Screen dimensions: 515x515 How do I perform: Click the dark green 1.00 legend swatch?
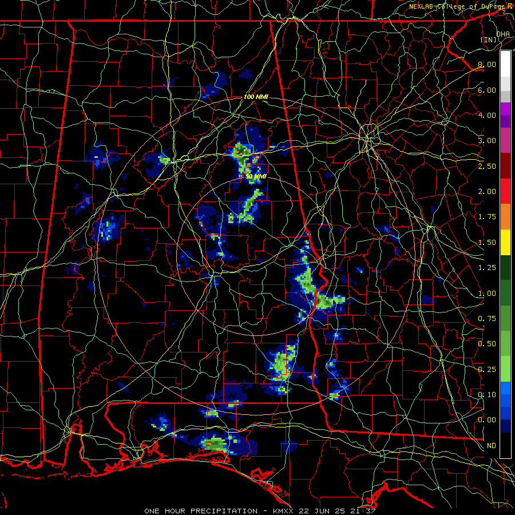point(505,292)
